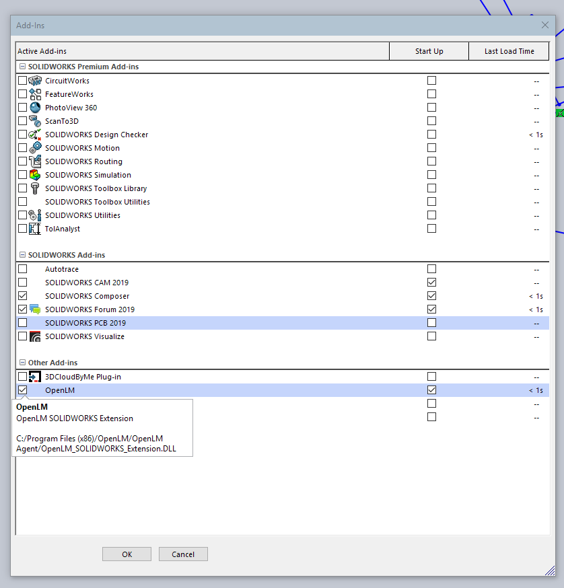Click the Last Load Time column header
The image size is (564, 588).
coord(509,50)
